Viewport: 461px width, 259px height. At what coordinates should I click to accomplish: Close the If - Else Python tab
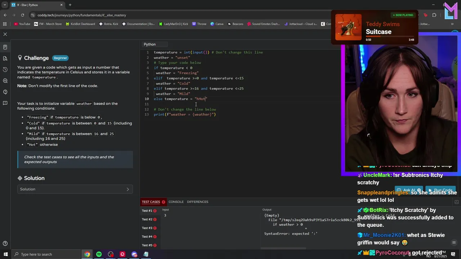61,5
